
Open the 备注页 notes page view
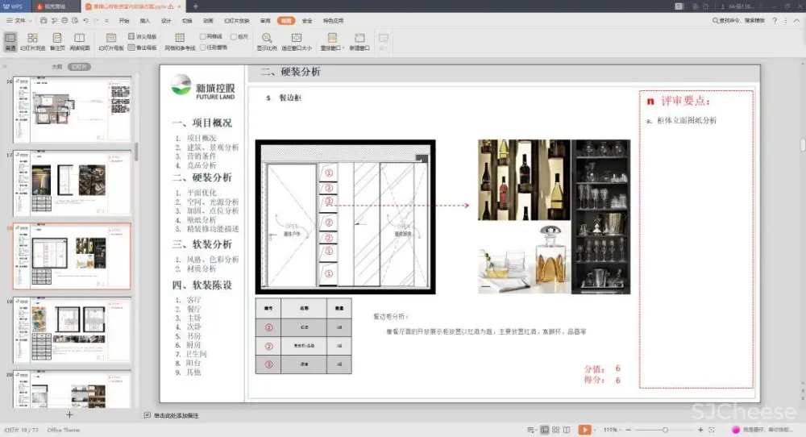click(x=57, y=41)
